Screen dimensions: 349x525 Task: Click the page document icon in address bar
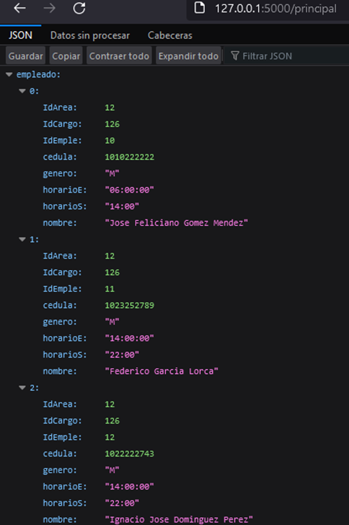[200, 8]
